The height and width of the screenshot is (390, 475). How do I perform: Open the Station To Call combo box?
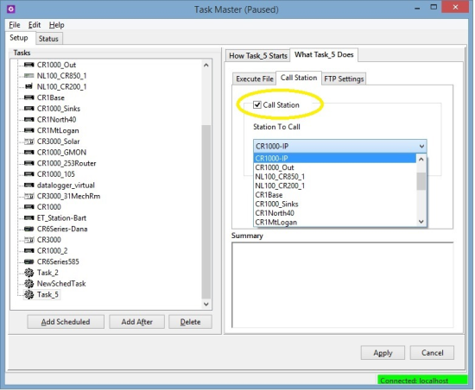click(340, 146)
